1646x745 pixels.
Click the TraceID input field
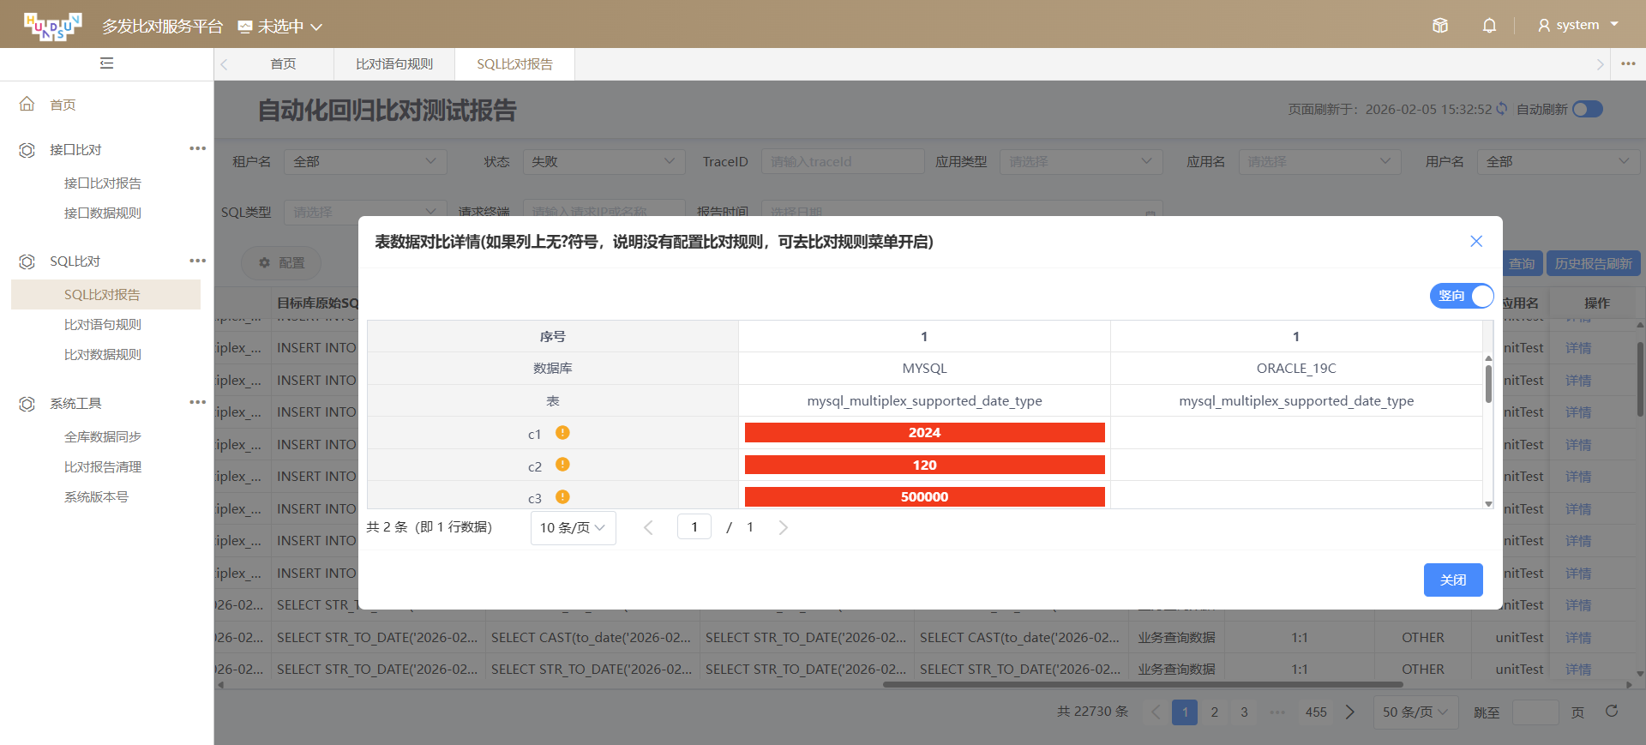click(843, 161)
